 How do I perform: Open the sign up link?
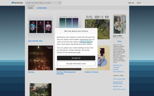coord(131,3)
